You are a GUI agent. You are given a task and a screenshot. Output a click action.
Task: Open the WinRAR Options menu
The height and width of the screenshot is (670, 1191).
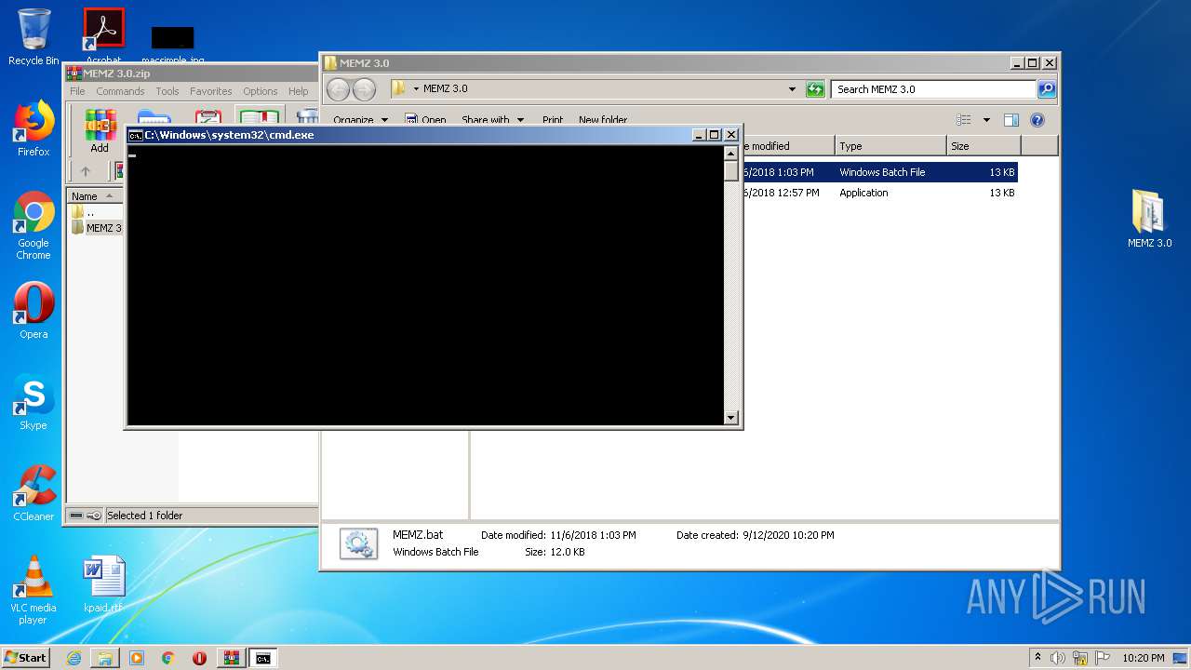[261, 91]
